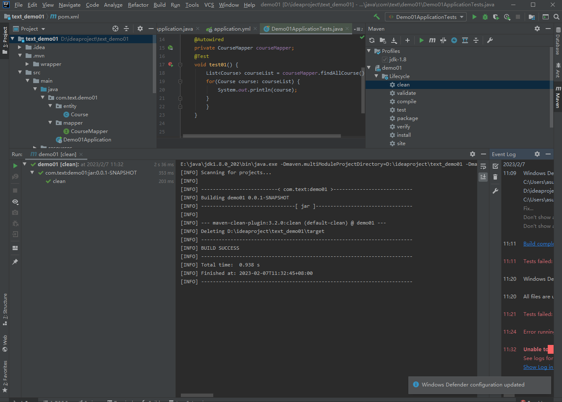Run Demo01ApplicationTests with coverage
Screen dimensions: 562x402
coord(495,17)
